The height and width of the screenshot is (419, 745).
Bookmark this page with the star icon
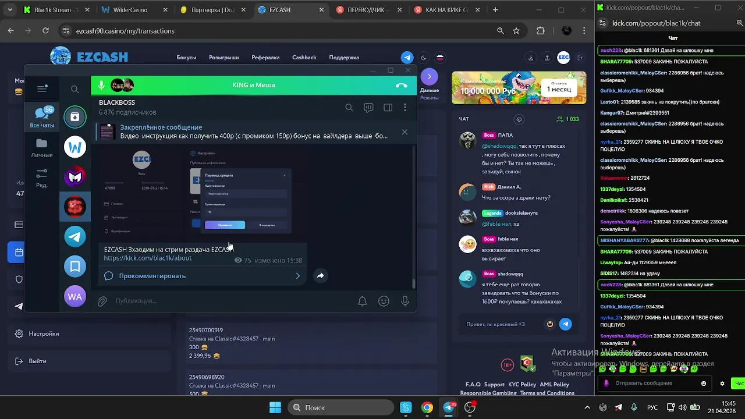(x=516, y=31)
